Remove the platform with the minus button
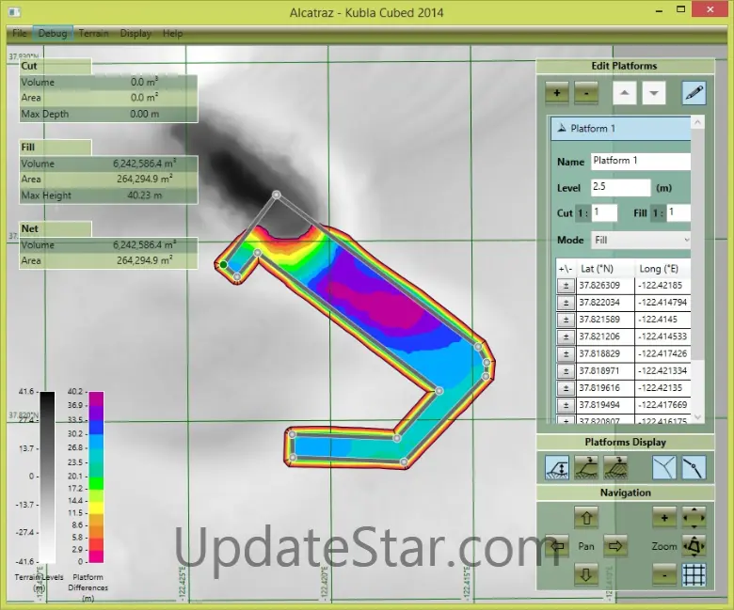This screenshot has width=734, height=610. tap(585, 92)
